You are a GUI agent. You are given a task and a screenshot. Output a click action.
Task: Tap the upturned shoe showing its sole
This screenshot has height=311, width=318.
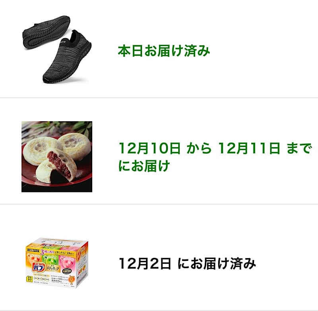pos(47,32)
